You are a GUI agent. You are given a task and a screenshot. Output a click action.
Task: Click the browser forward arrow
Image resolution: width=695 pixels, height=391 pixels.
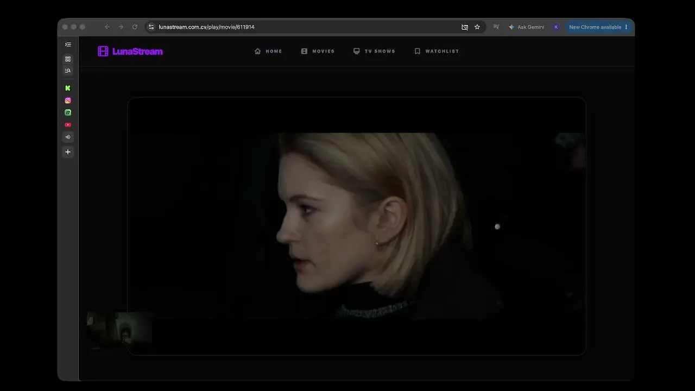[x=121, y=27]
